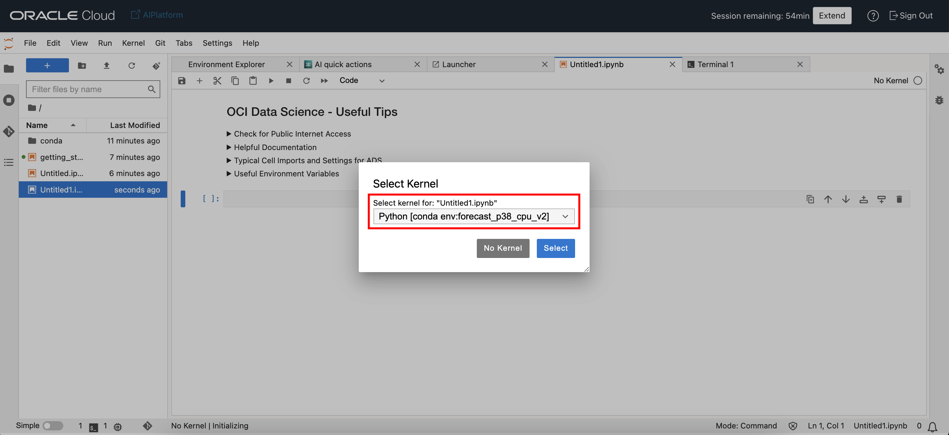Open the kernel selection dropdown
Viewport: 949px width, 435px height.
coord(474,216)
